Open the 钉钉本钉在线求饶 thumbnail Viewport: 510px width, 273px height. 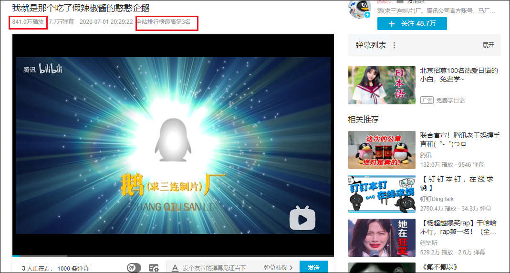pyautogui.click(x=382, y=194)
